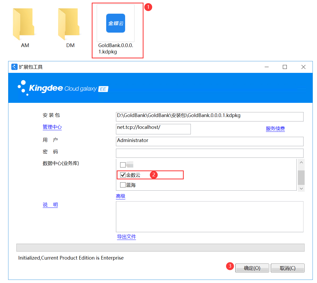Open the 说明 link

point(50,205)
